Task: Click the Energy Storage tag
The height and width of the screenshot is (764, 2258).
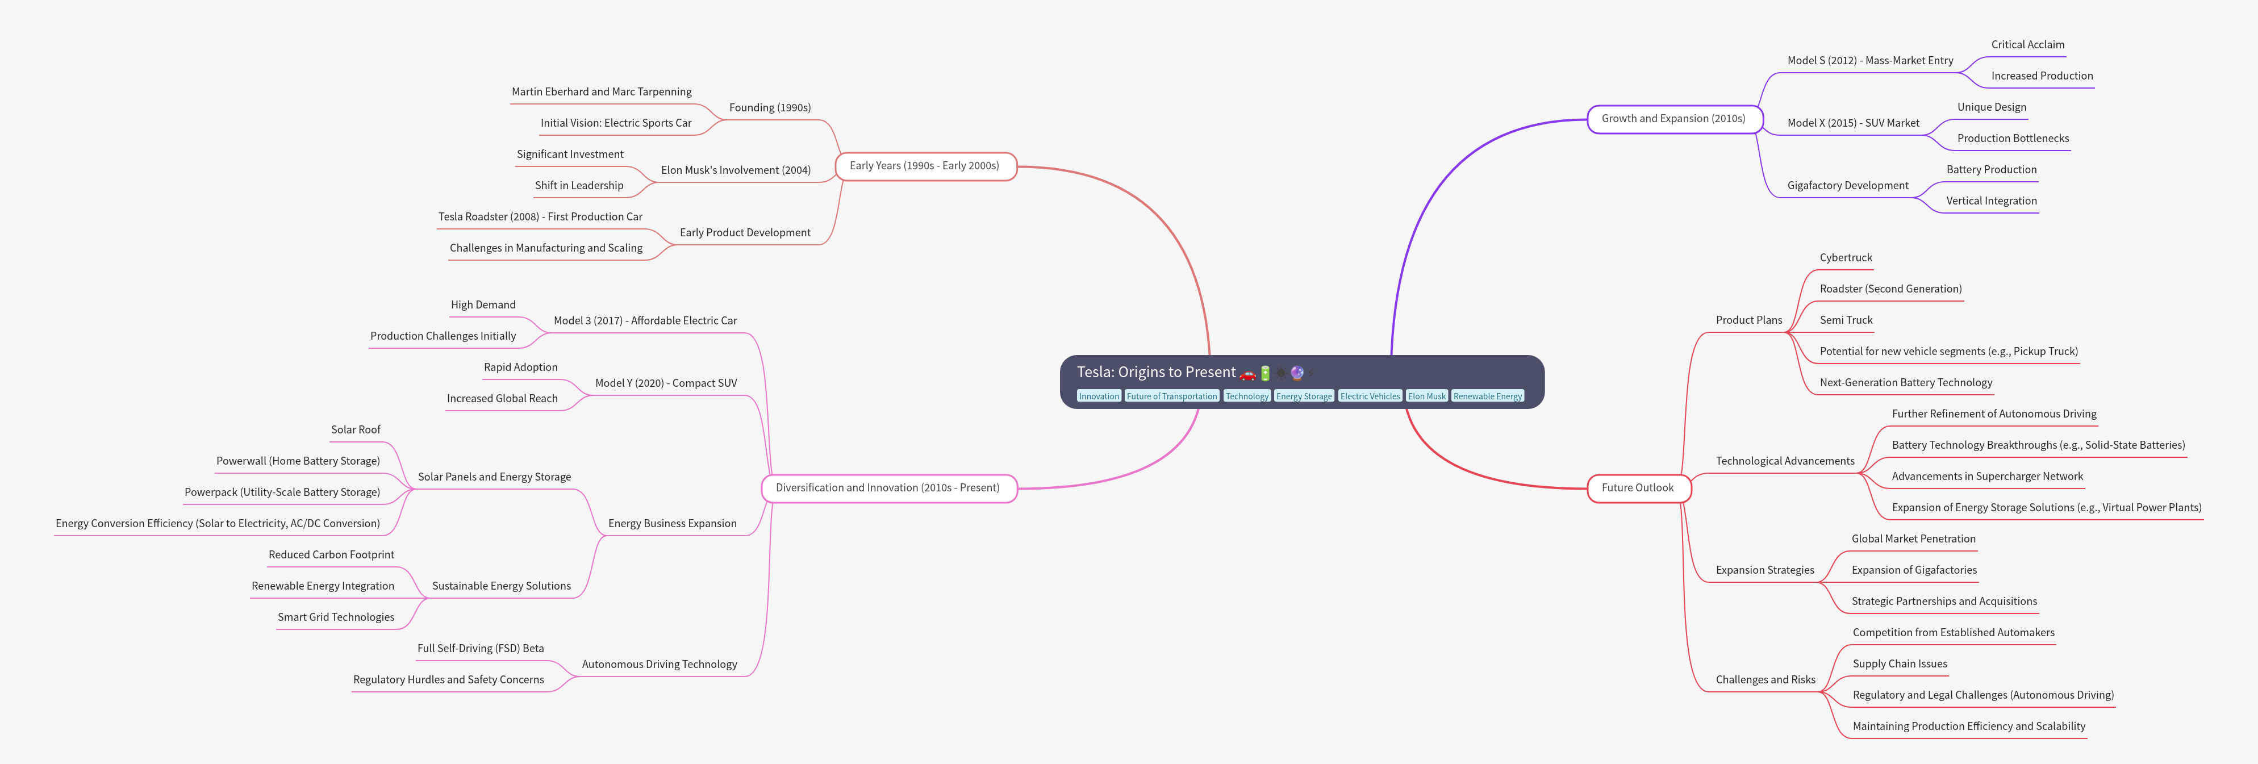Action: point(1304,396)
